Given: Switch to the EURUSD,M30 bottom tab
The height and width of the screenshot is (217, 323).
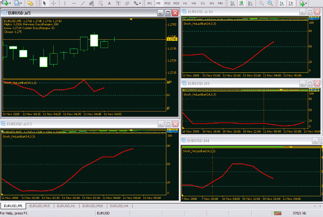Looking at the screenshot, I should click(93, 206).
